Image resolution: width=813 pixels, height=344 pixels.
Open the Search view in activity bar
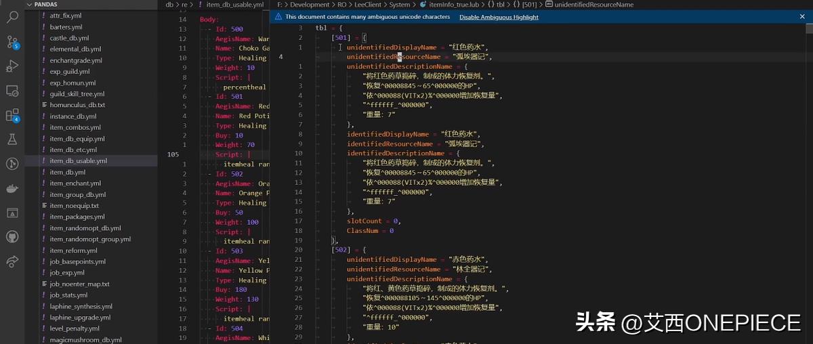tap(12, 17)
